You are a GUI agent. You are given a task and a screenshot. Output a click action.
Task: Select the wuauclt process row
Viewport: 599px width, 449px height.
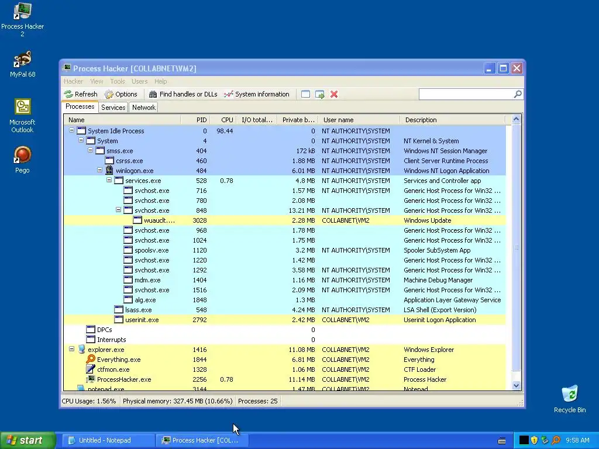[x=285, y=220]
